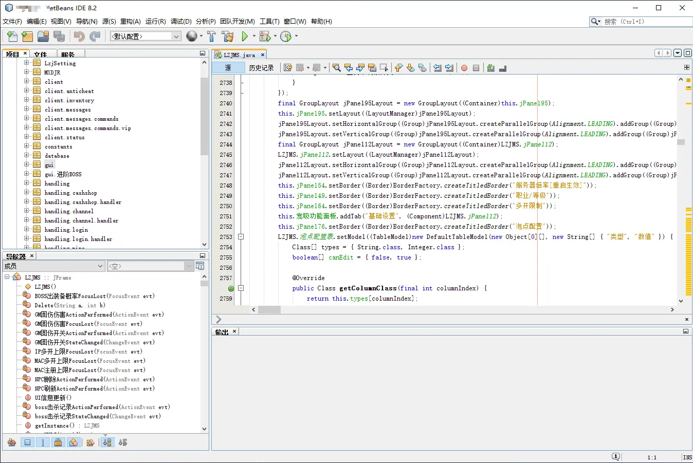The image size is (693, 463).
Task: Open the 文件(F) menu
Action: tap(12, 22)
